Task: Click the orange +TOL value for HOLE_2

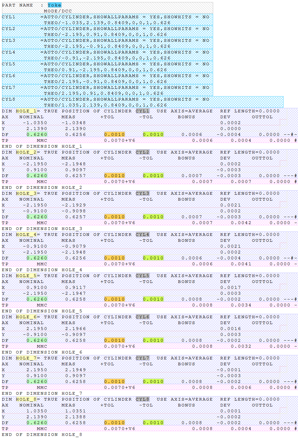Action: pos(114,176)
